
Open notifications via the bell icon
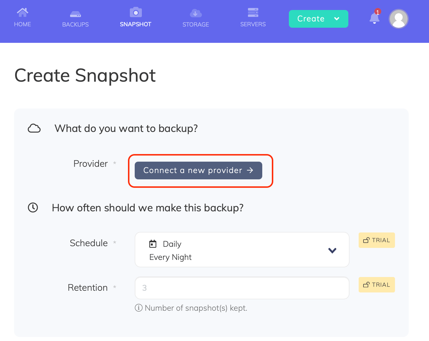pyautogui.click(x=374, y=18)
